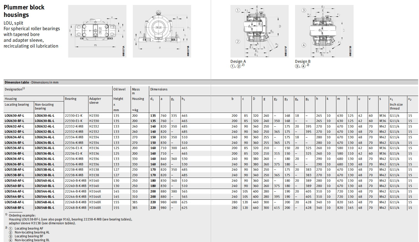Screen dimensions: 419x242
Task: Click the Design B caption label
Action: [303, 61]
